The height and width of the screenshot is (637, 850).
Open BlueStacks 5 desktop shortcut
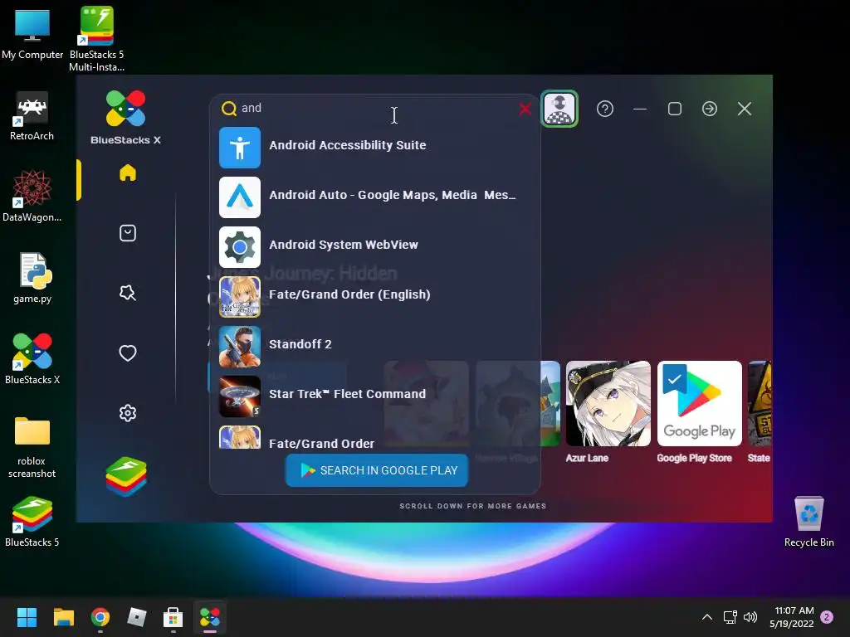[x=32, y=521]
